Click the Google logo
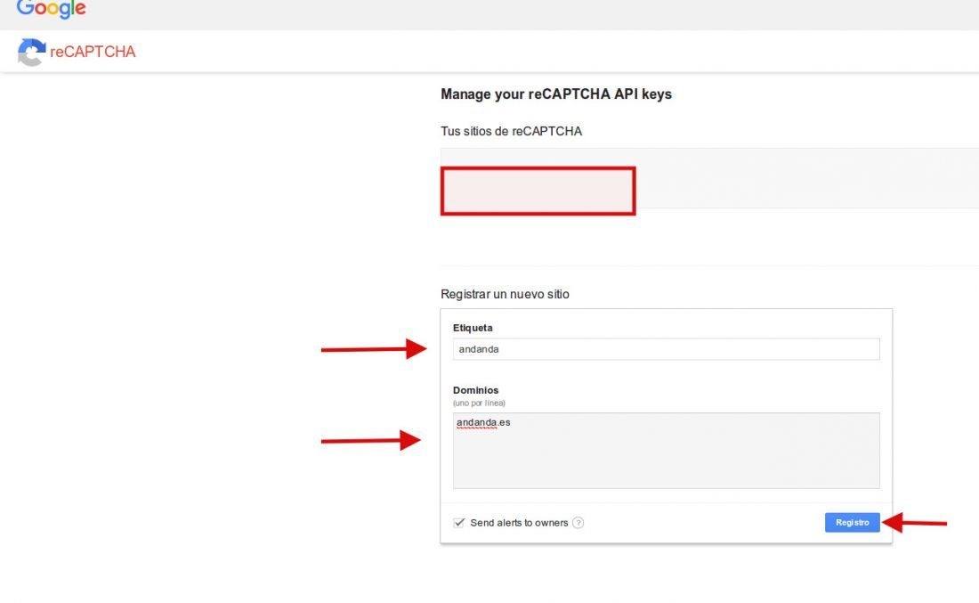This screenshot has width=979, height=603. pos(52,9)
